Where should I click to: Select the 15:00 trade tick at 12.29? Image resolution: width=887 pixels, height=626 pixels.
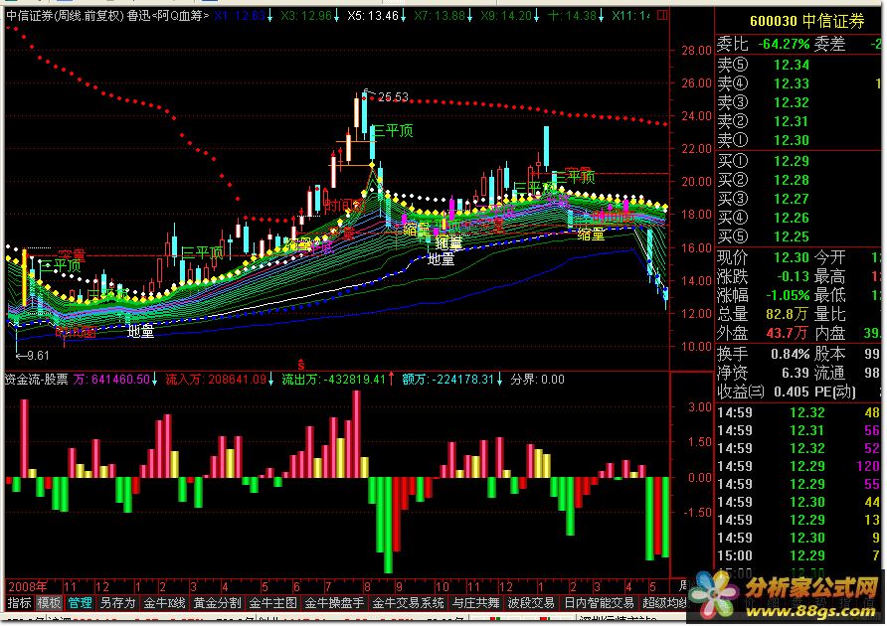[798, 555]
